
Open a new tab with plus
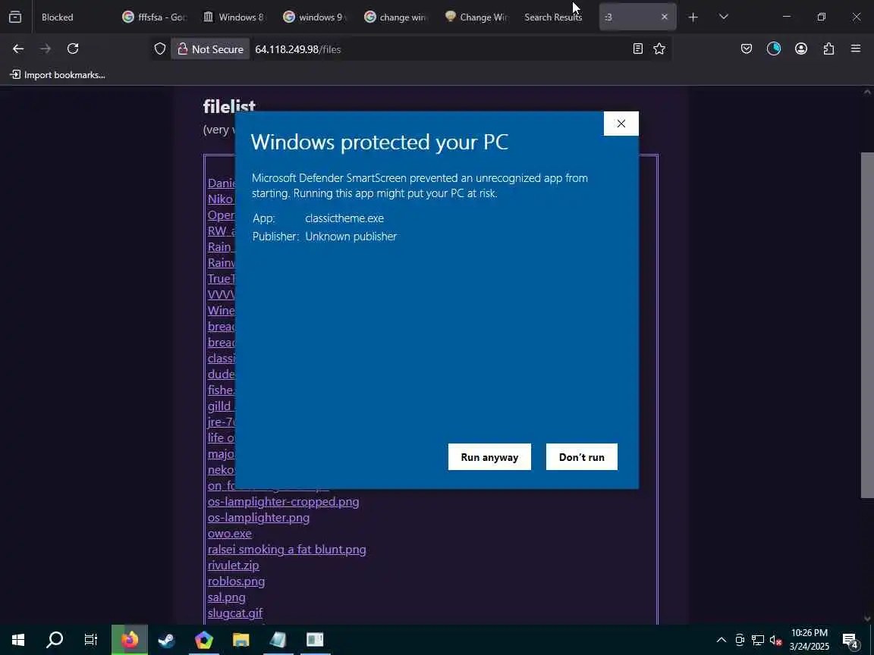point(693,17)
